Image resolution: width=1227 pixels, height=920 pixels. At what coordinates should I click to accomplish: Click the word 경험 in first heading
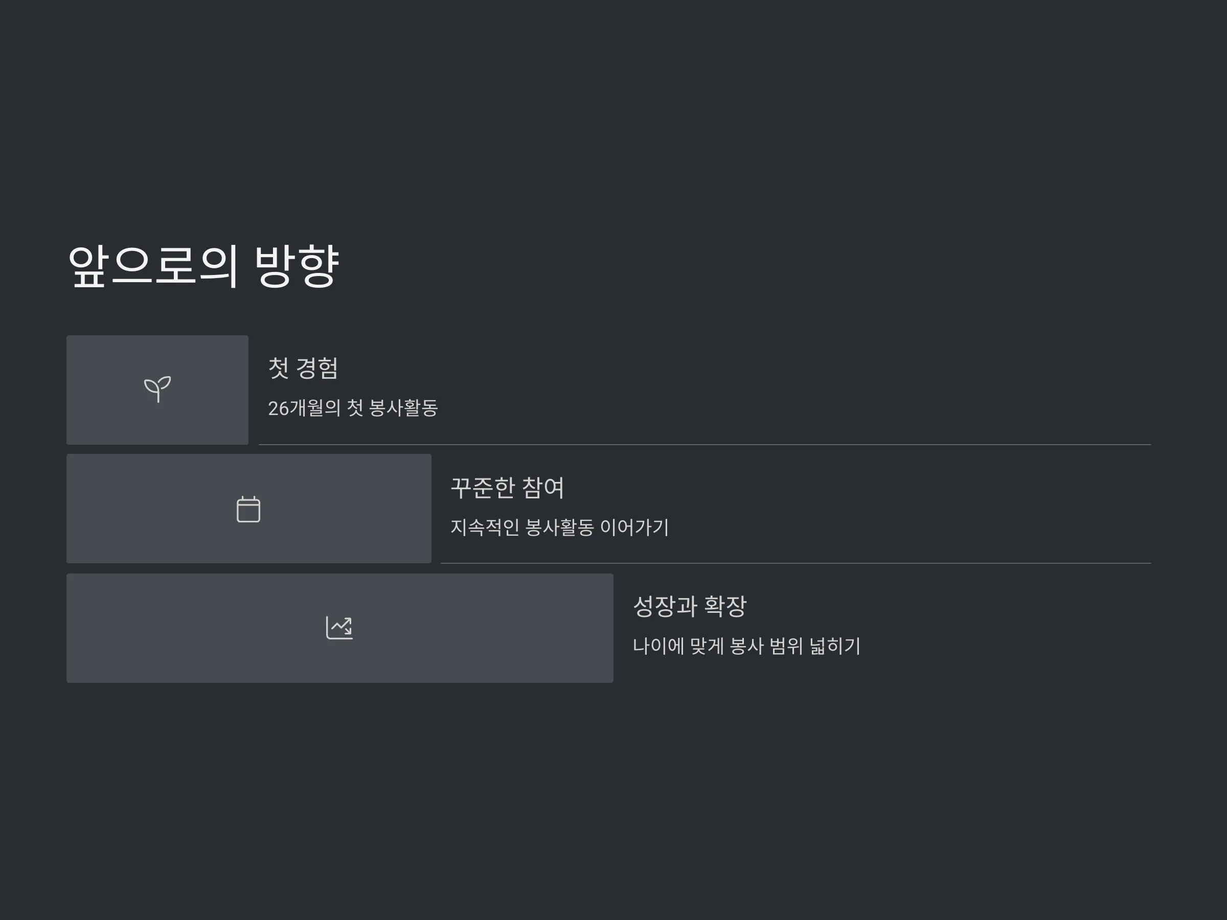pos(317,367)
